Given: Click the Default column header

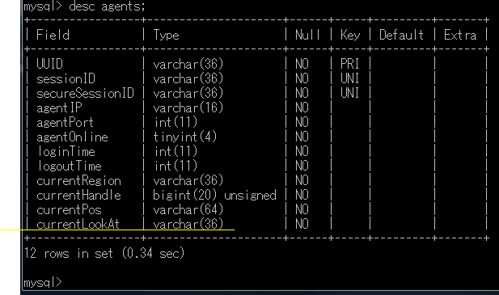Looking at the screenshot, I should [x=401, y=35].
